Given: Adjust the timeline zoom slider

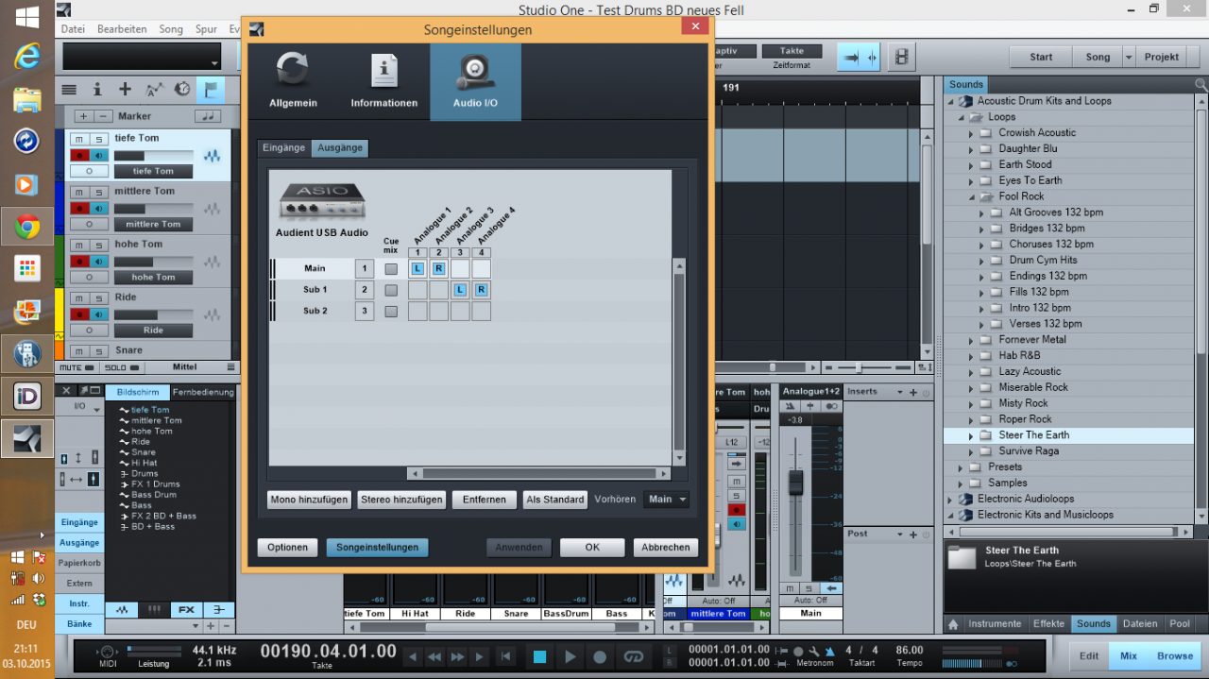Looking at the screenshot, I should (x=858, y=367).
